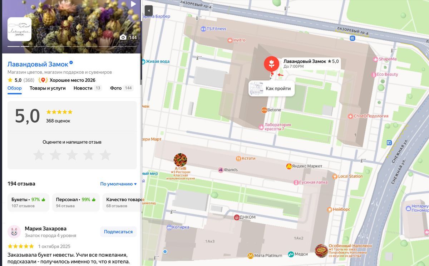Open the Товары и услуги tab
The width and height of the screenshot is (429, 266).
[x=48, y=88]
